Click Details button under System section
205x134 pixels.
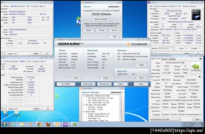pos(142,65)
